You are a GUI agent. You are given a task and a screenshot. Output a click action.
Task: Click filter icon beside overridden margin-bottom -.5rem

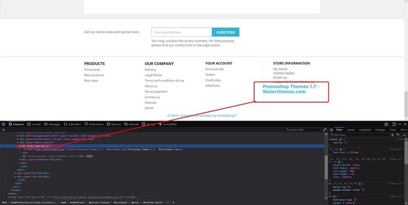(x=363, y=190)
